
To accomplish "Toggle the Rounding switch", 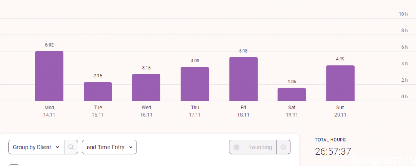I will 239,147.
